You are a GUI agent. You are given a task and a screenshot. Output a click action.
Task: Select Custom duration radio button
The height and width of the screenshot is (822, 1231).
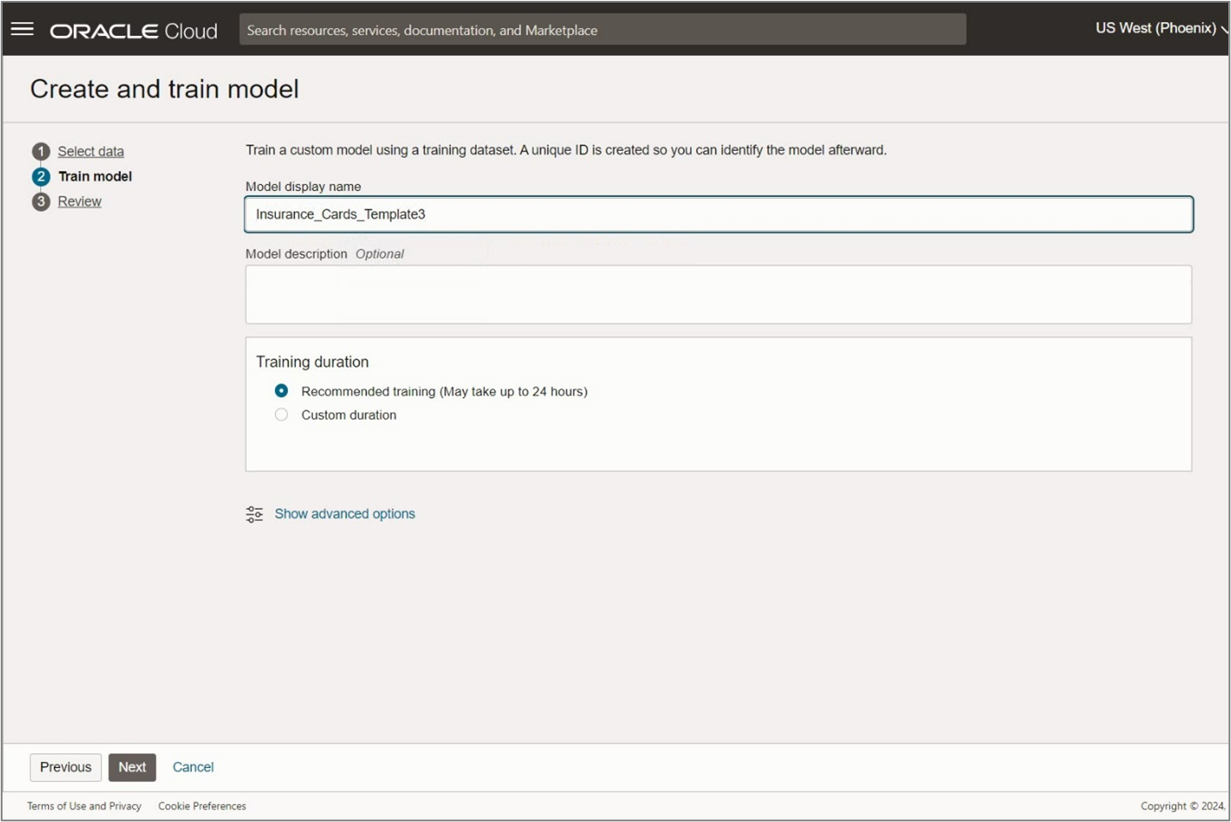pyautogui.click(x=281, y=415)
